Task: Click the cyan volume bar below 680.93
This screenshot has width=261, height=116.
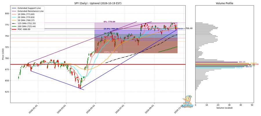Action: pyautogui.click(x=215, y=68)
